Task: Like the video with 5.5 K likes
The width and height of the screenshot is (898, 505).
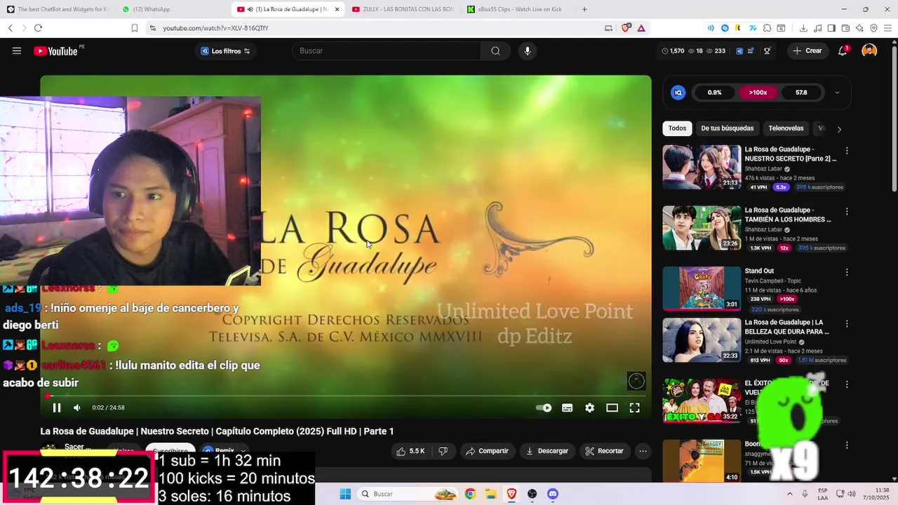Action: tap(410, 451)
